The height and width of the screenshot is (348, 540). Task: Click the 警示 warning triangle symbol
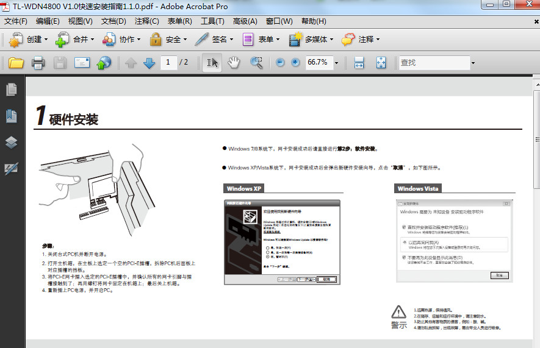(399, 312)
